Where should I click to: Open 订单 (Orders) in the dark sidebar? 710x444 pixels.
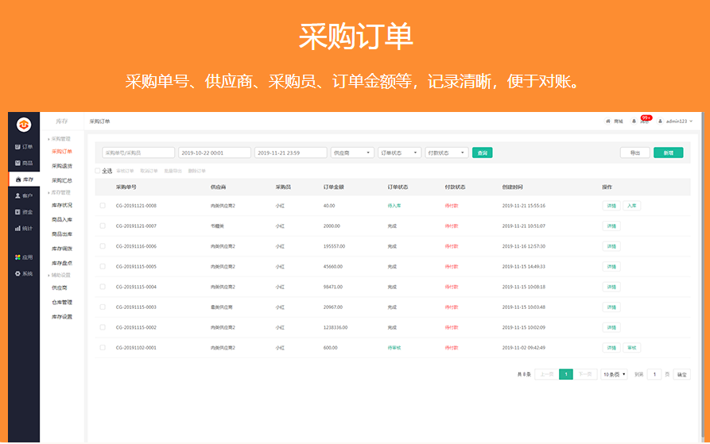tap(24, 147)
